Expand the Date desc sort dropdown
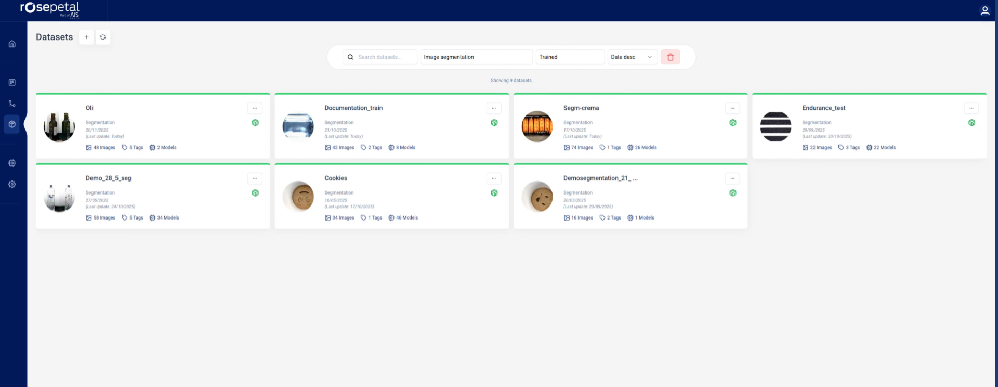 pos(632,57)
